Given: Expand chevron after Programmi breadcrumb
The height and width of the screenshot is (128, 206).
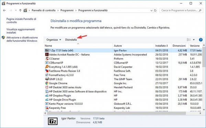Looking at the screenshot, I should (76, 10).
